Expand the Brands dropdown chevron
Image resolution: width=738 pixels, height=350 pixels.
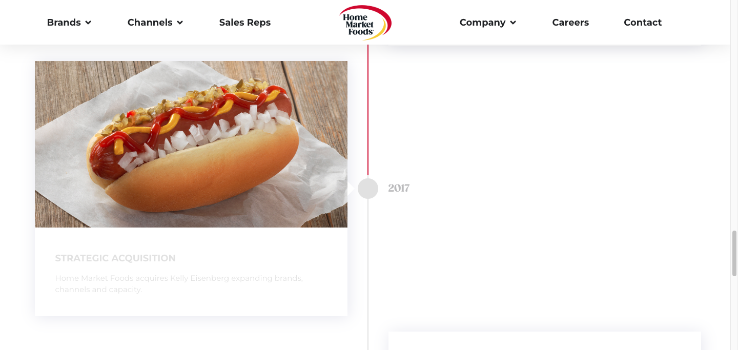click(88, 23)
